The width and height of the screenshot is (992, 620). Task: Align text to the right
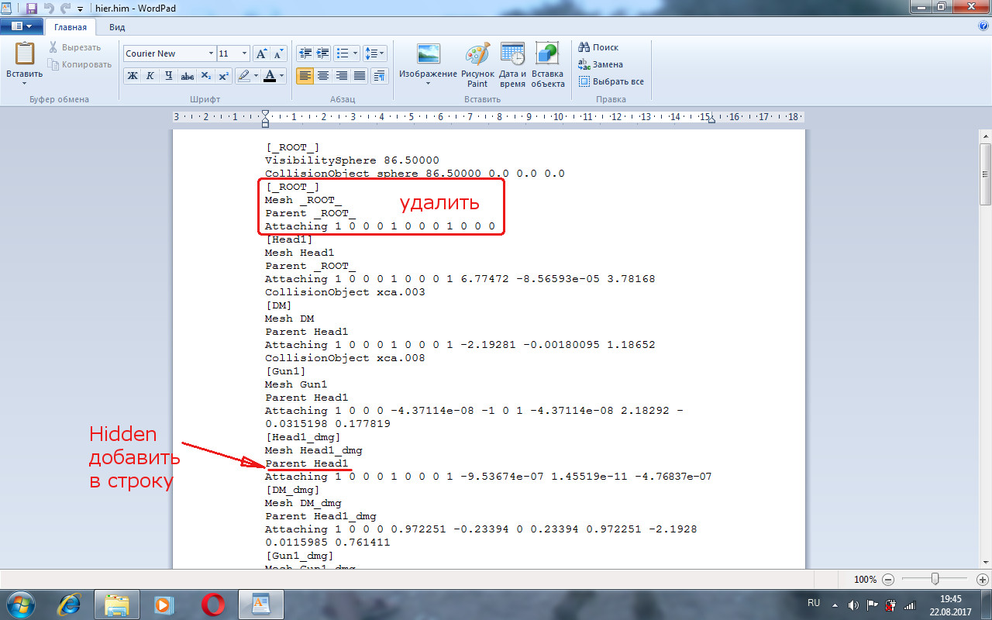coord(342,75)
